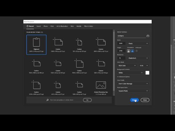Viewport: 175px width, 131px height.
Task: Open the Don't Color Manage profile dropdown
Action: (133, 84)
